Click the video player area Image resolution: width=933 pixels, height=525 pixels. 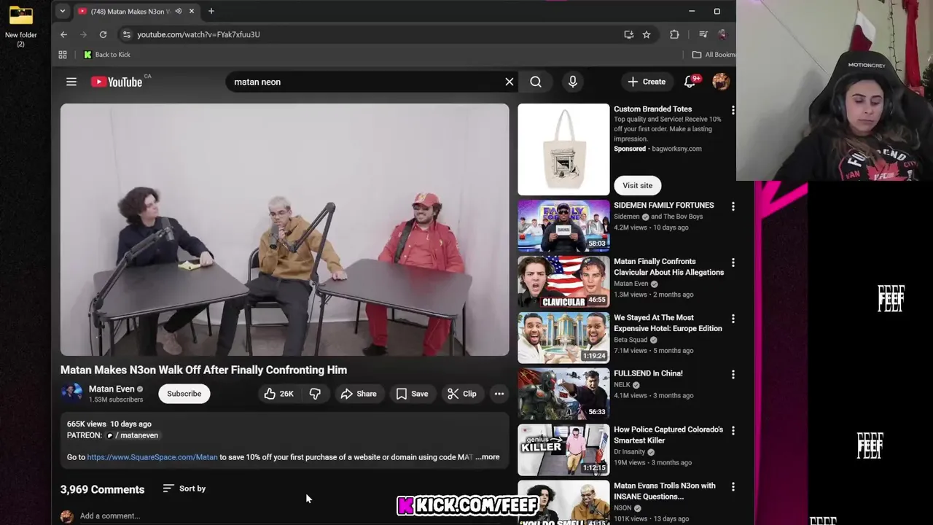click(x=285, y=230)
